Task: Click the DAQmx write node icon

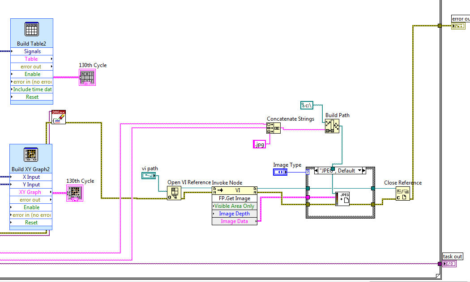Action: click(x=59, y=117)
